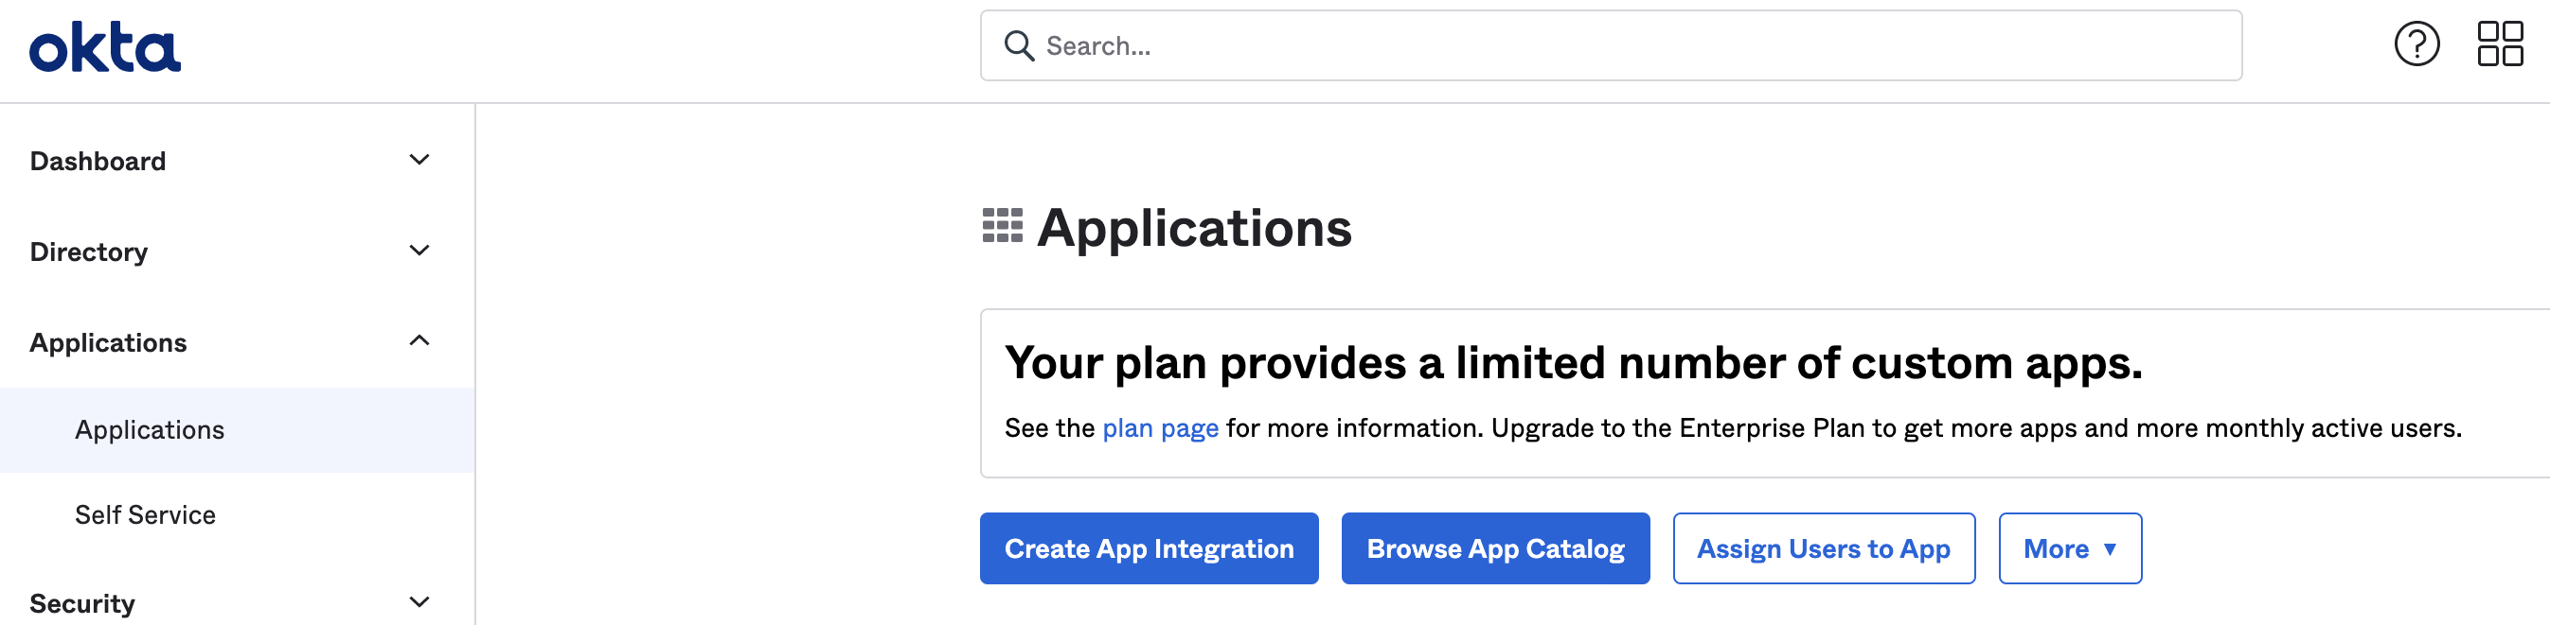This screenshot has height=625, width=2550.
Task: Expand the Directory chevron
Action: pyautogui.click(x=419, y=252)
